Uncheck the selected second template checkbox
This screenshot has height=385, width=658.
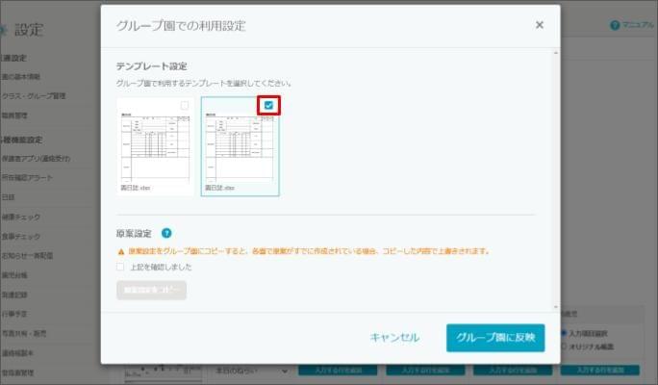click(x=268, y=106)
